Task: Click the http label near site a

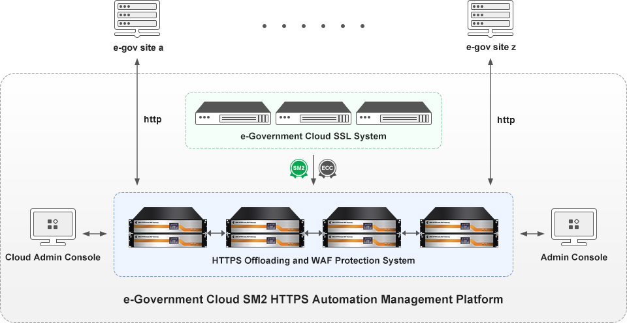Action: (x=153, y=120)
